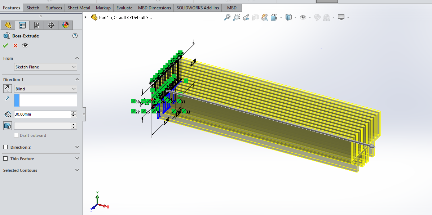Cancel the Boss-Extrude with the red X
432x215 pixels.
point(15,45)
